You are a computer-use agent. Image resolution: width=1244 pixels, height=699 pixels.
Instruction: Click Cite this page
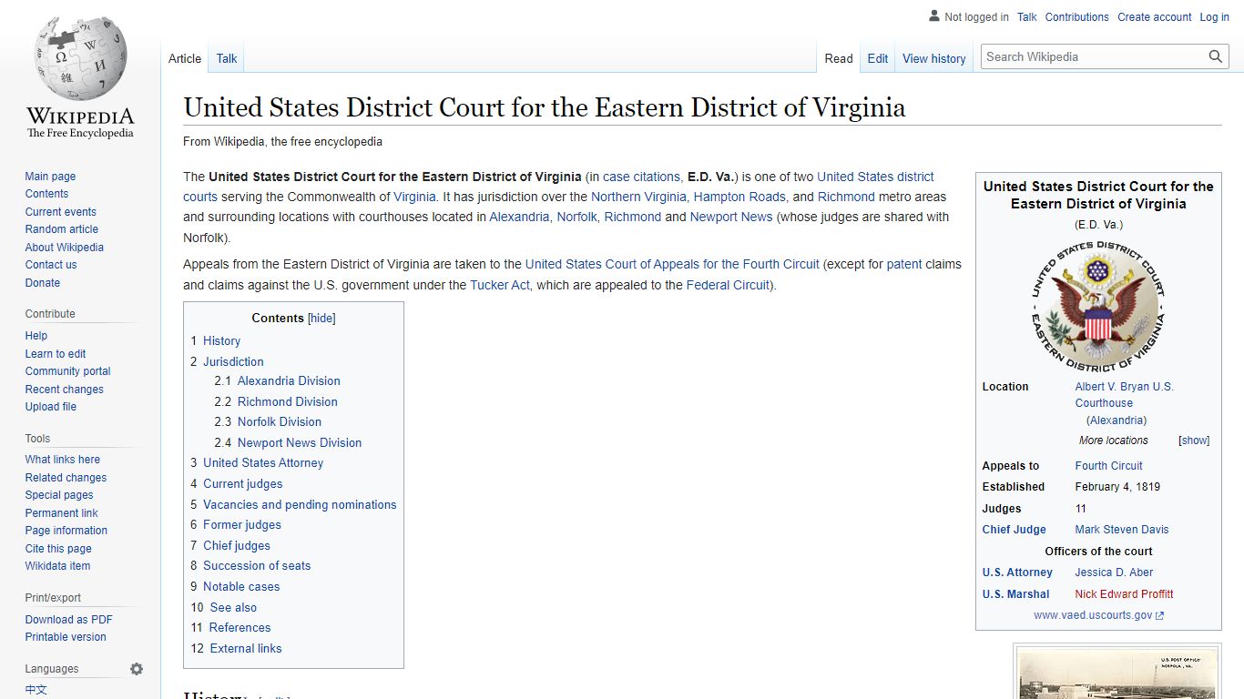click(58, 549)
